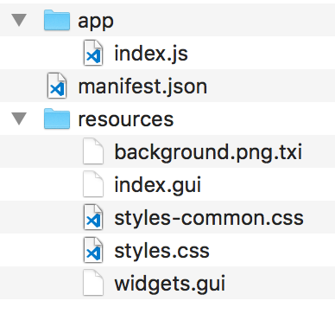Click the index.js file icon
This screenshot has height=320, width=335.
(x=93, y=53)
